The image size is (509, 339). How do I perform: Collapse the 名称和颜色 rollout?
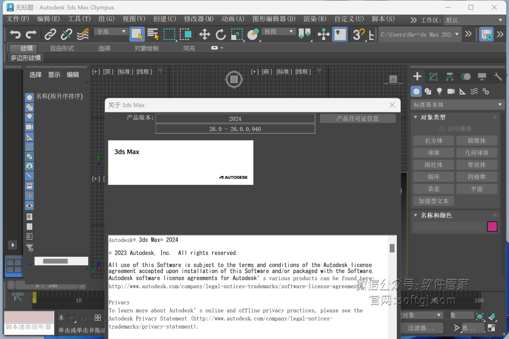pyautogui.click(x=416, y=215)
